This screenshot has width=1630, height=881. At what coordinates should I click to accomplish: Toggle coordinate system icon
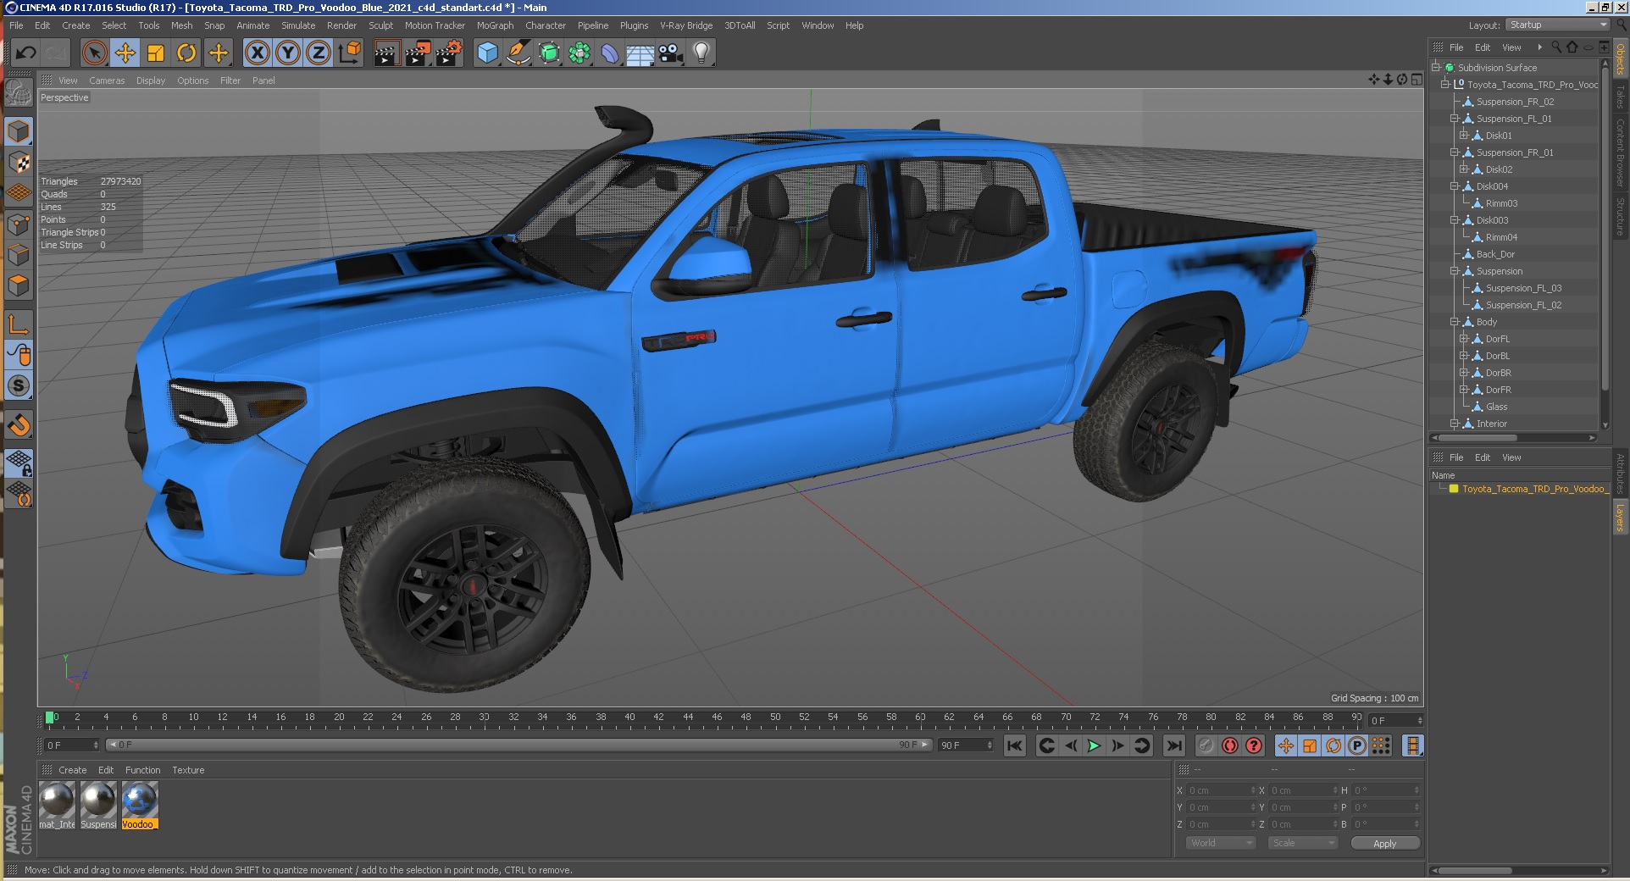click(349, 53)
